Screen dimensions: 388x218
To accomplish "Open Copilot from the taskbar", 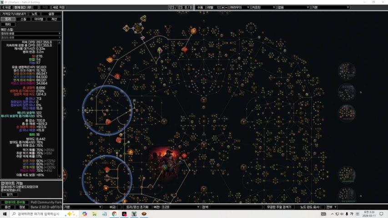I will 85,214.
